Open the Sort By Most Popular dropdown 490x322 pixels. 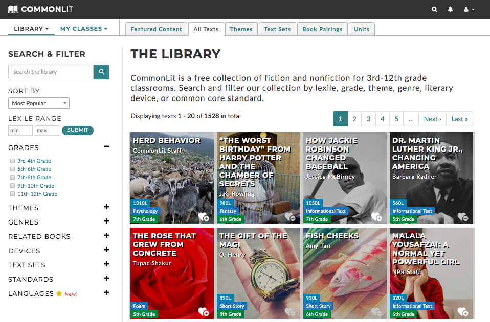click(x=39, y=103)
